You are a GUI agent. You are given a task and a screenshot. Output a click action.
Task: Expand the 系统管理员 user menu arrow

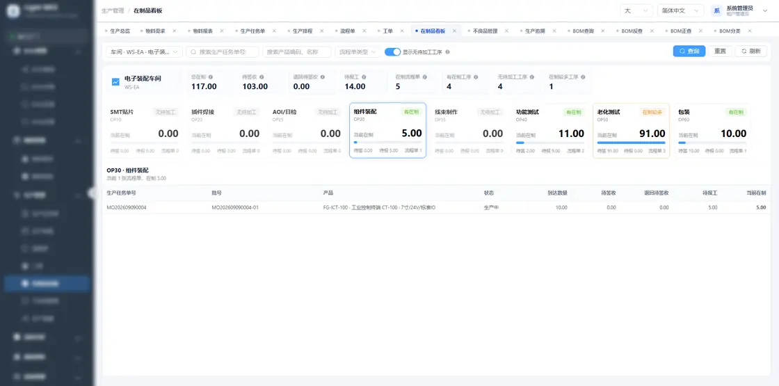[x=764, y=10]
